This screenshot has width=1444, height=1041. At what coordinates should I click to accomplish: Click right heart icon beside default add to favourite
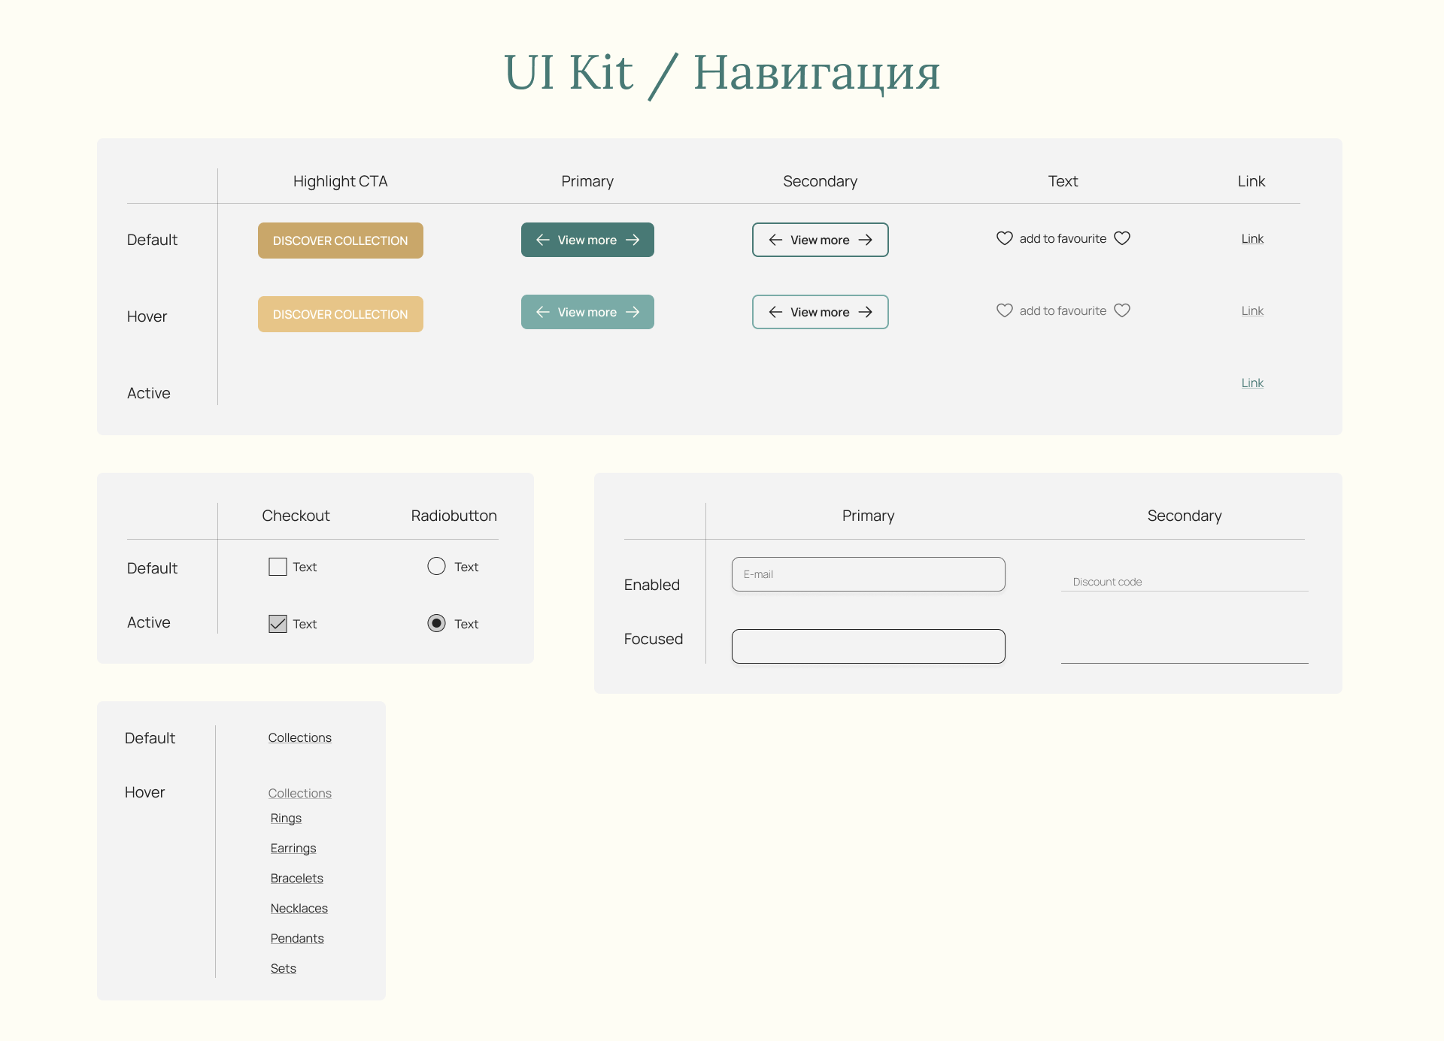[x=1122, y=238]
